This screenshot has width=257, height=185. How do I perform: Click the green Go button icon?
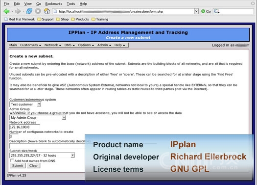pos(203,11)
